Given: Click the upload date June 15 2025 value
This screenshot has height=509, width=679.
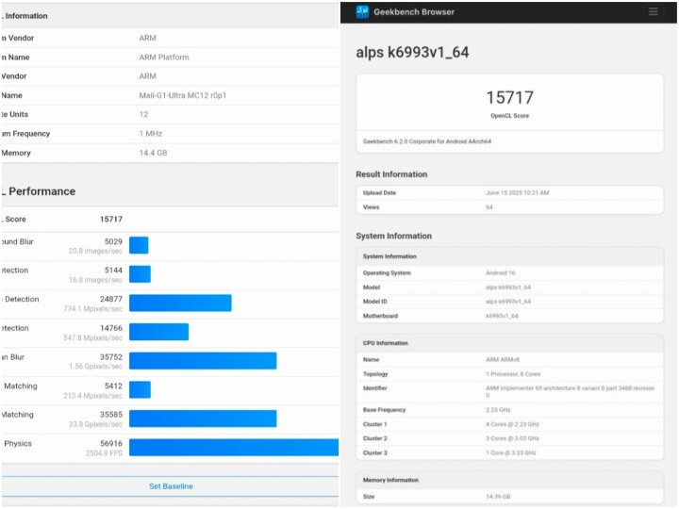Looking at the screenshot, I should (518, 192).
